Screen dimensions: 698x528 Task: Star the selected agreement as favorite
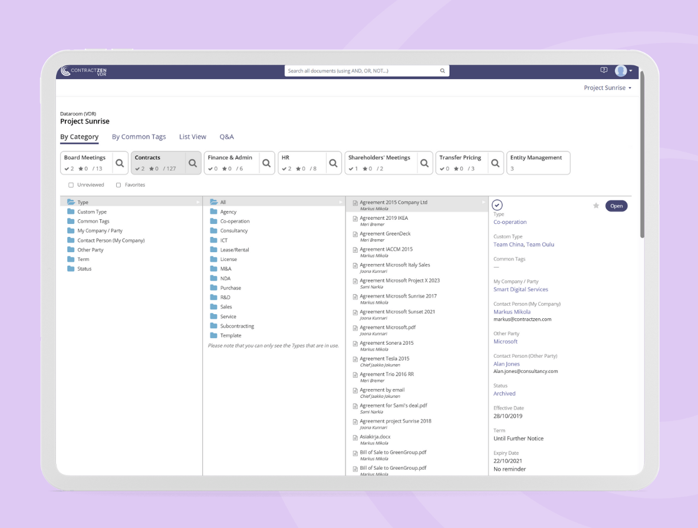(x=595, y=206)
